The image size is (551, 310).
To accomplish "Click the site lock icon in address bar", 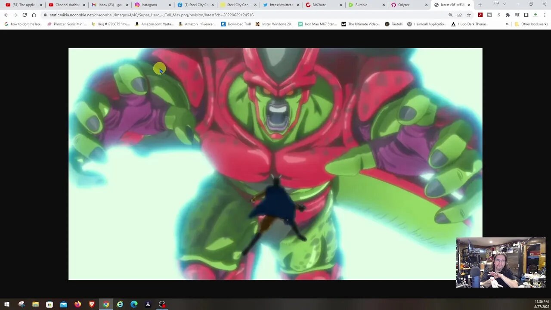I will pyautogui.click(x=45, y=15).
